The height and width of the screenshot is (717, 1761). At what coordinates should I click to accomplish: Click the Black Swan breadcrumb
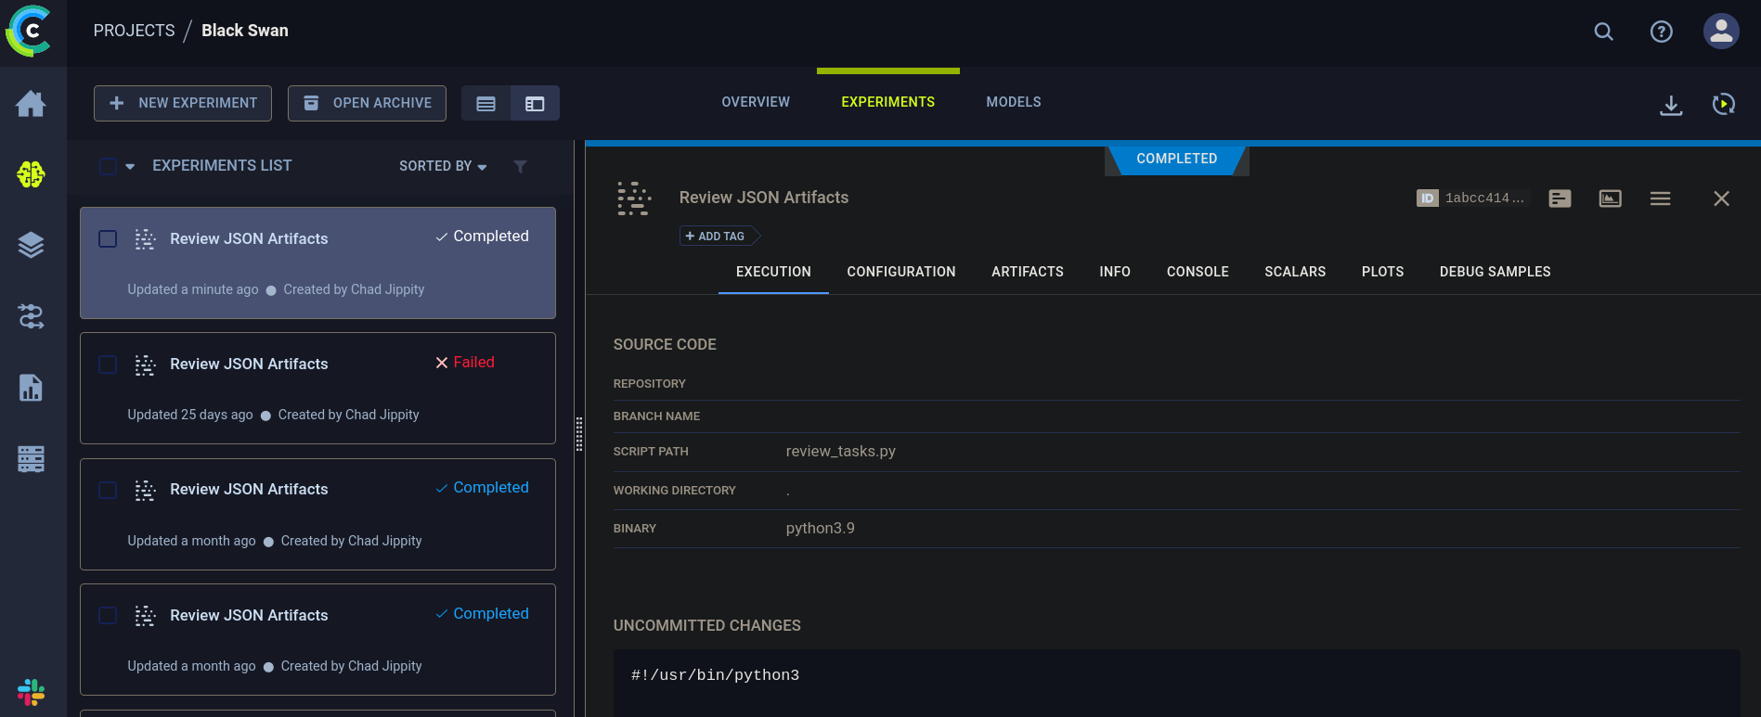245,31
